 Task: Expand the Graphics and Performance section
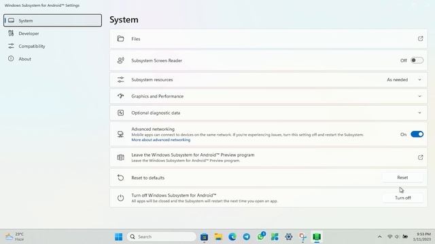click(419, 96)
